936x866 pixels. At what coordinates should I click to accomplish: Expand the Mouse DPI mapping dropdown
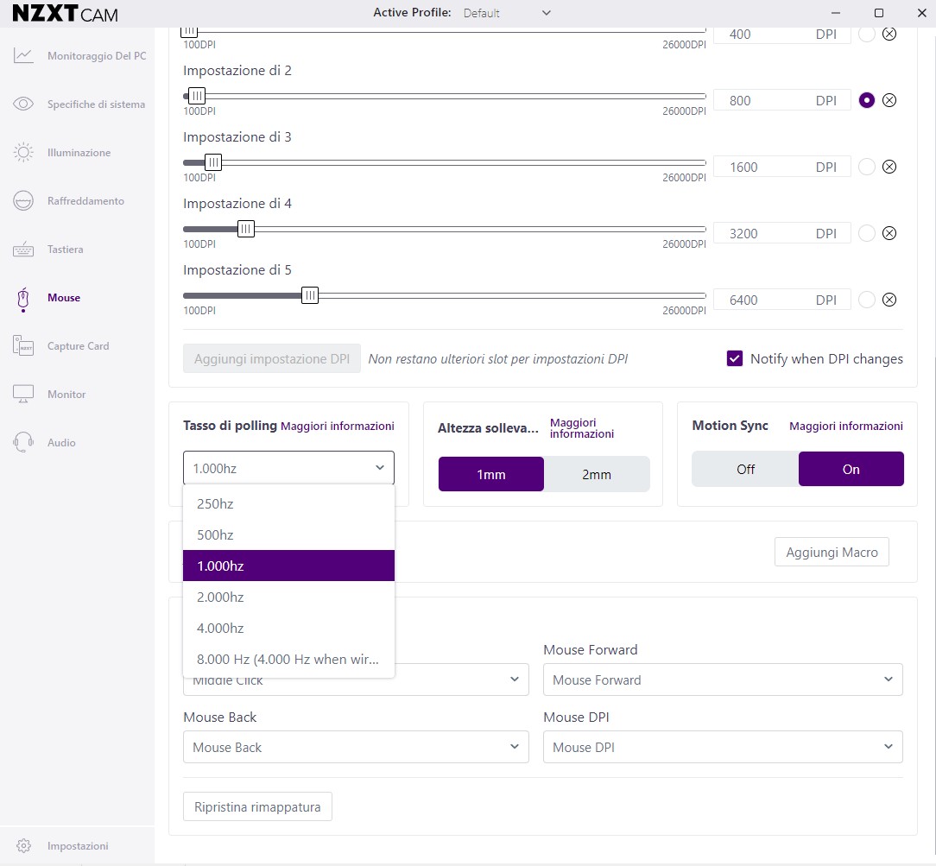722,747
